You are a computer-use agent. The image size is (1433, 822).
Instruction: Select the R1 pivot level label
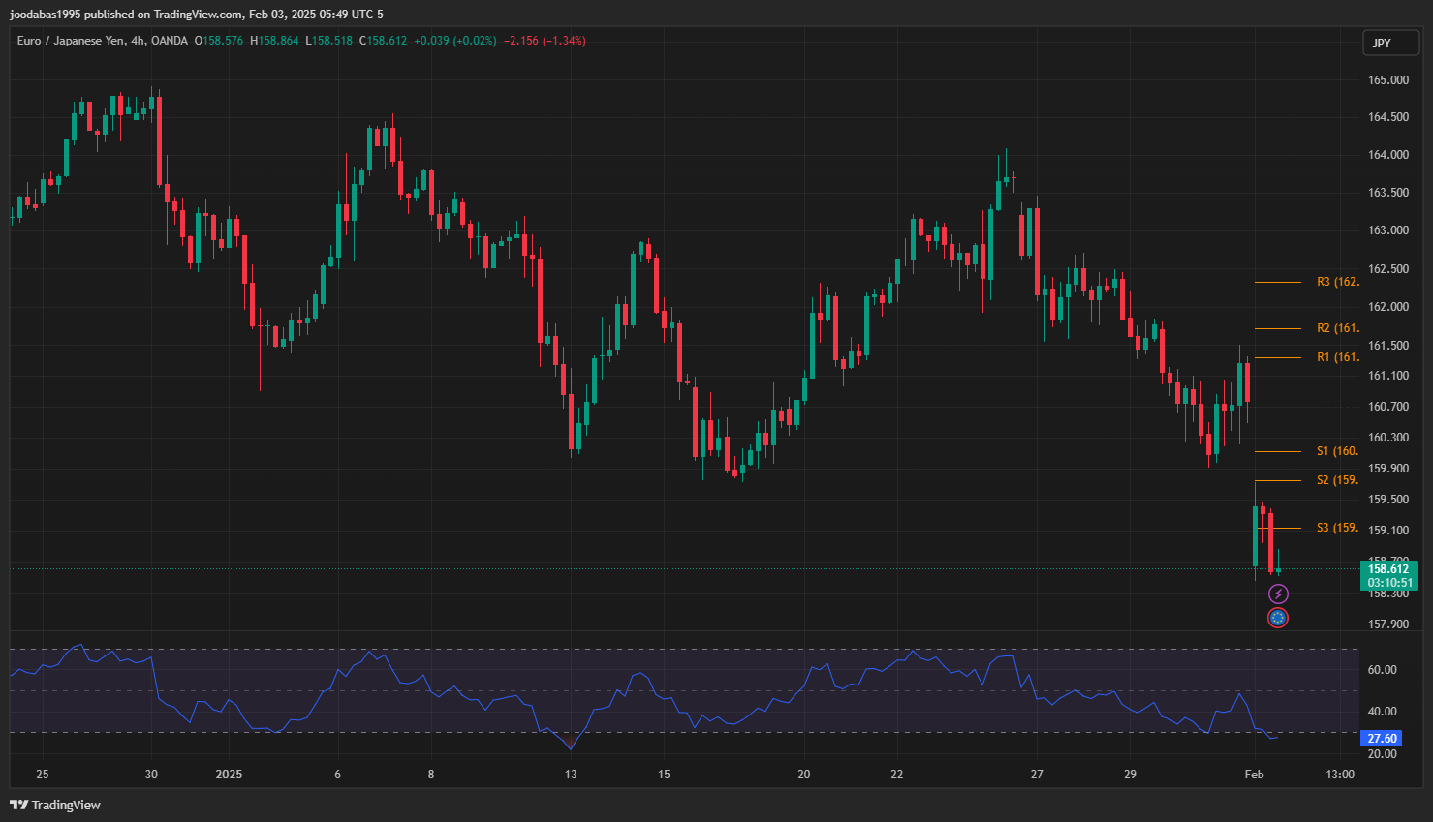tap(1337, 357)
